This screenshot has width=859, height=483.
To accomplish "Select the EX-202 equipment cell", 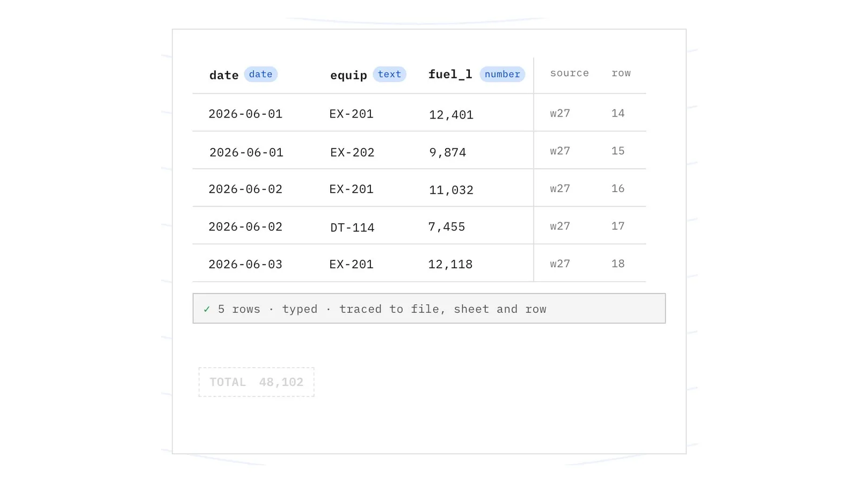I will point(352,152).
